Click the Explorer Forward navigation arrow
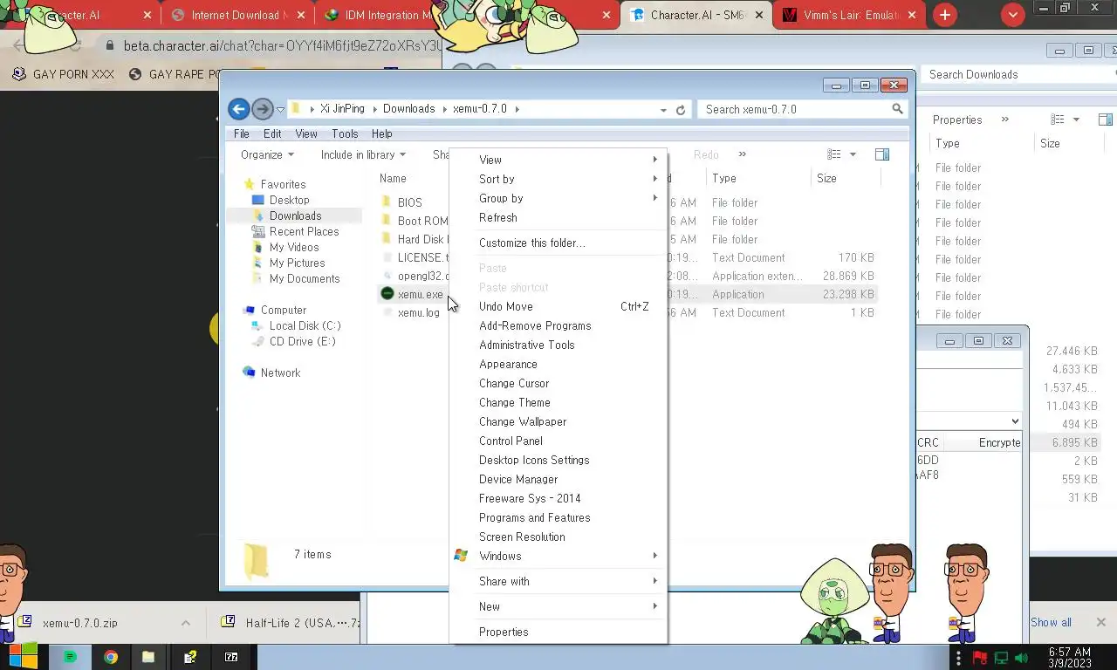Screen dimensions: 1117x670 (262, 109)
